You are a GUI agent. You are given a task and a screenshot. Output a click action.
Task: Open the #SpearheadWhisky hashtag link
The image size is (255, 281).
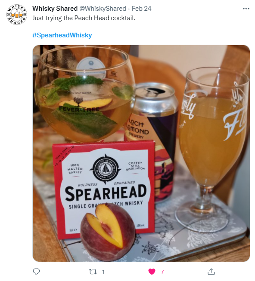(x=62, y=35)
